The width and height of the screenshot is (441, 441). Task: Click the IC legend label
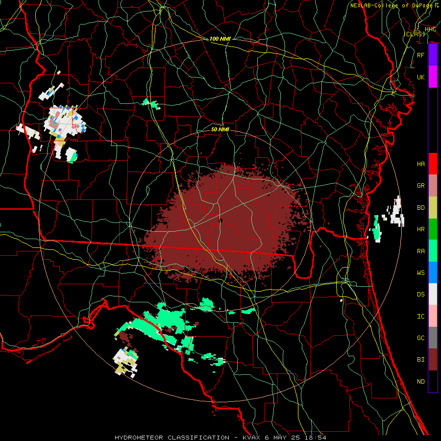click(420, 316)
